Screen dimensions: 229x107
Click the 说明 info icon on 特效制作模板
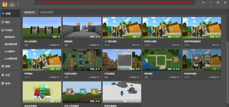207,58
